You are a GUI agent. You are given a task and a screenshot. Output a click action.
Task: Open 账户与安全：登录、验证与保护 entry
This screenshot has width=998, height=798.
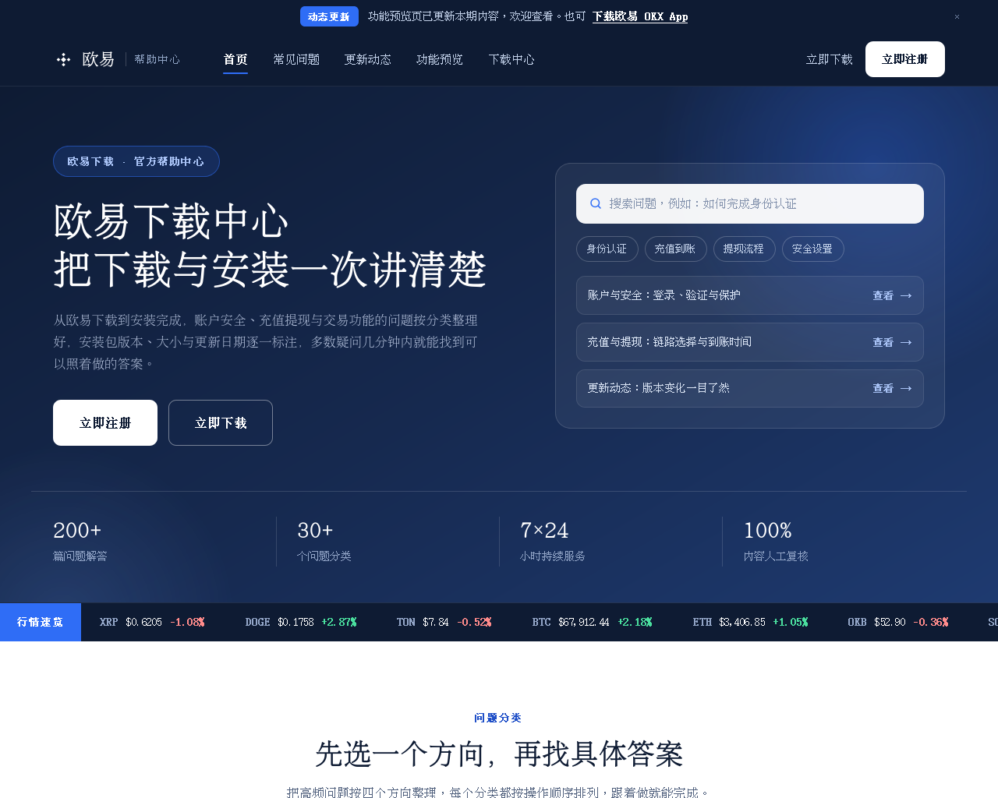click(x=750, y=295)
